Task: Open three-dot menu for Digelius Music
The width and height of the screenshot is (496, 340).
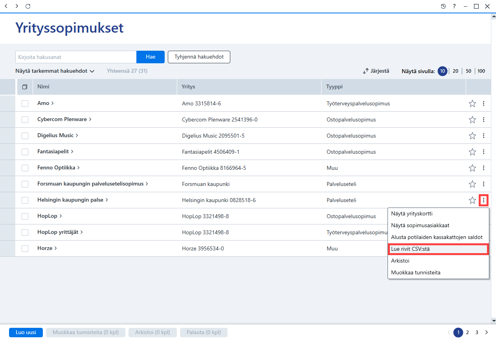Action: (x=483, y=136)
